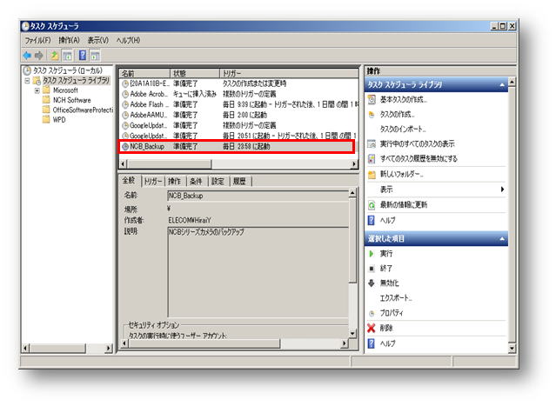Screen dimensions: 556x406
Task: Click the Up one level toolbar icon
Action: point(54,56)
